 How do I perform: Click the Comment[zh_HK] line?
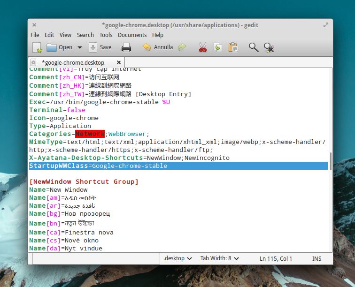click(x=80, y=85)
